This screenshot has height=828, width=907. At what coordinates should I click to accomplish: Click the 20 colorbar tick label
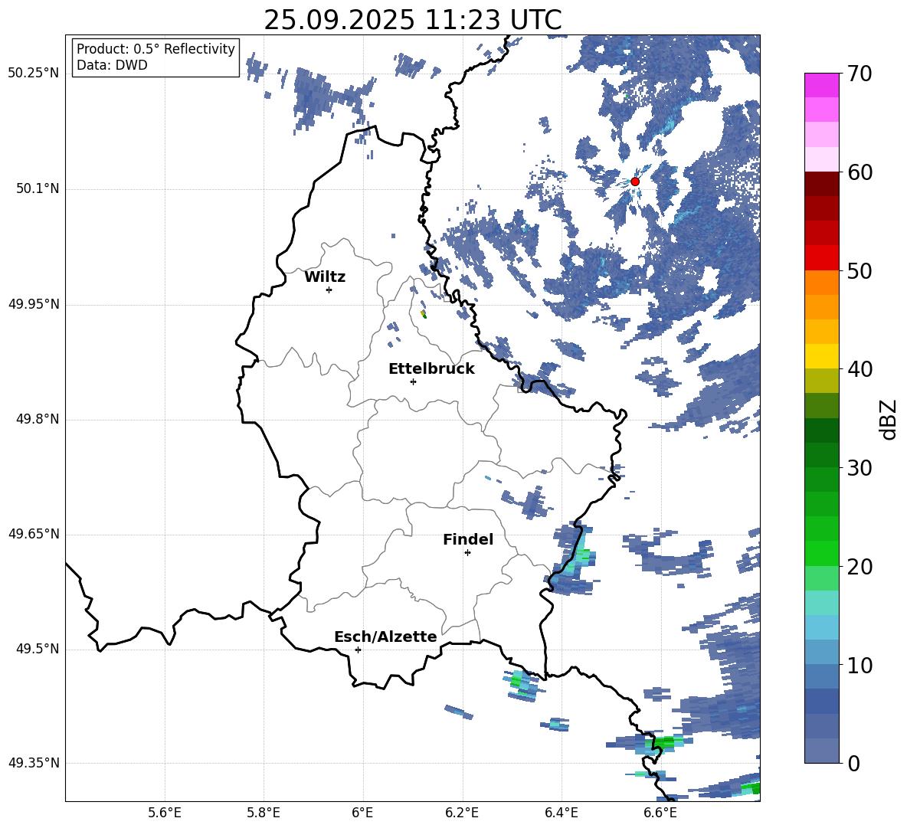[859, 567]
